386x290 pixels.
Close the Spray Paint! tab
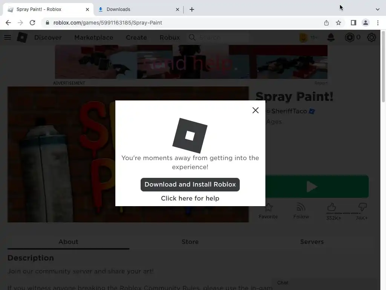pyautogui.click(x=87, y=9)
